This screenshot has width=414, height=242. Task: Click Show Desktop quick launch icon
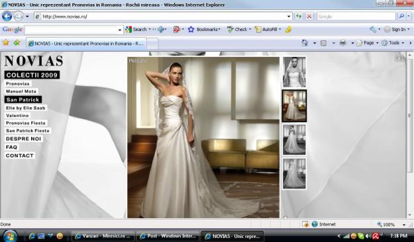pyautogui.click(x=41, y=236)
